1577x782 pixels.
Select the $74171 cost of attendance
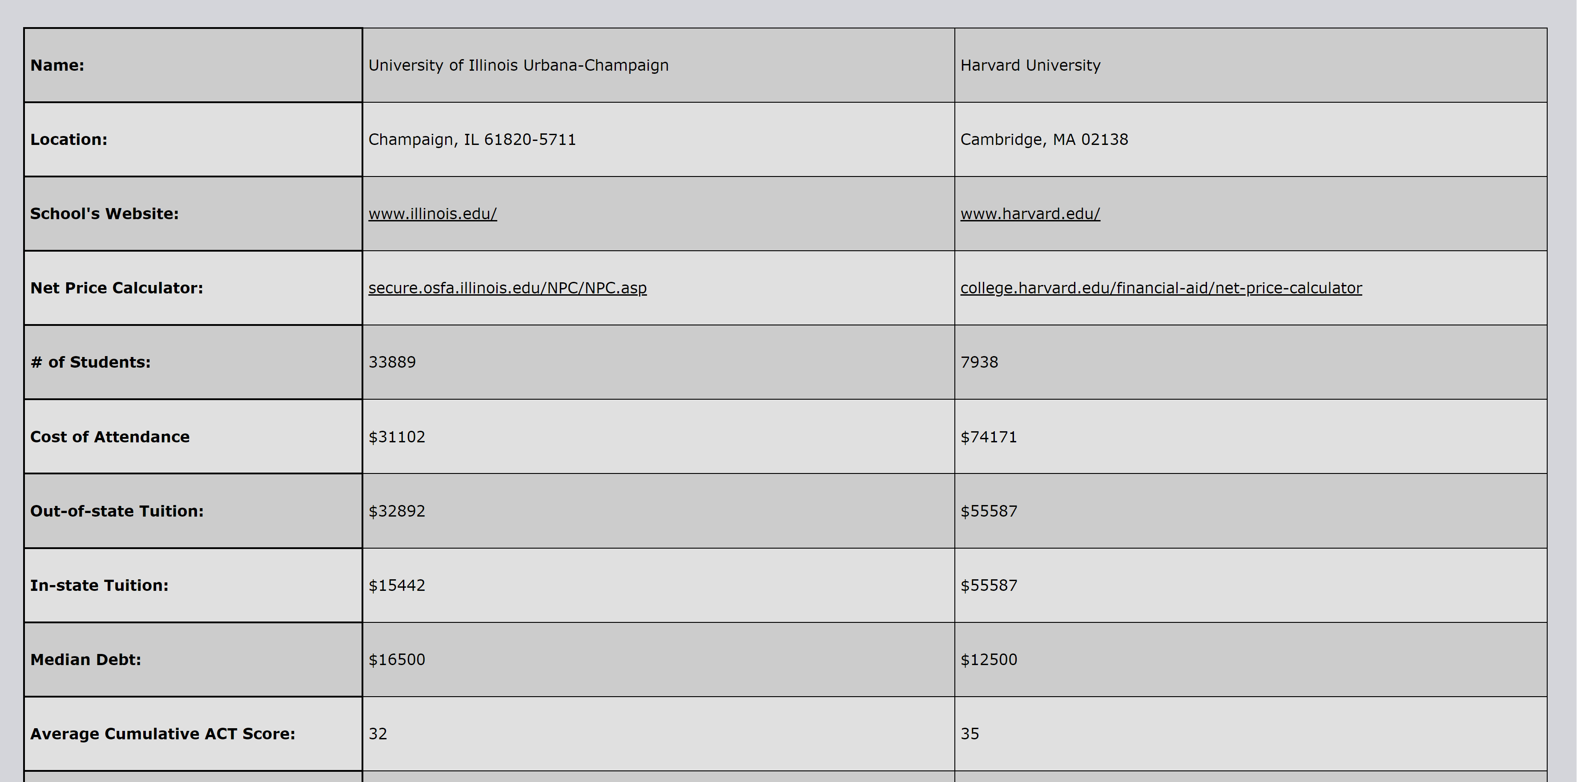pos(988,437)
